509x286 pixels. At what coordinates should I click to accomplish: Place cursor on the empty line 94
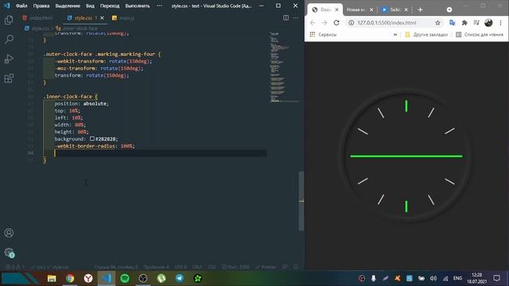[x=156, y=153]
